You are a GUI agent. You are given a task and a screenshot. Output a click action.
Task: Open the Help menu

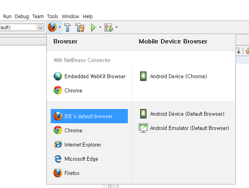[x=87, y=16]
